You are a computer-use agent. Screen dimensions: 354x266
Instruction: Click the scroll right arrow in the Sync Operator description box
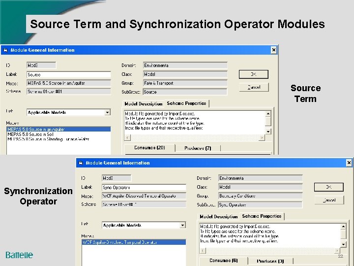[x=337, y=250]
